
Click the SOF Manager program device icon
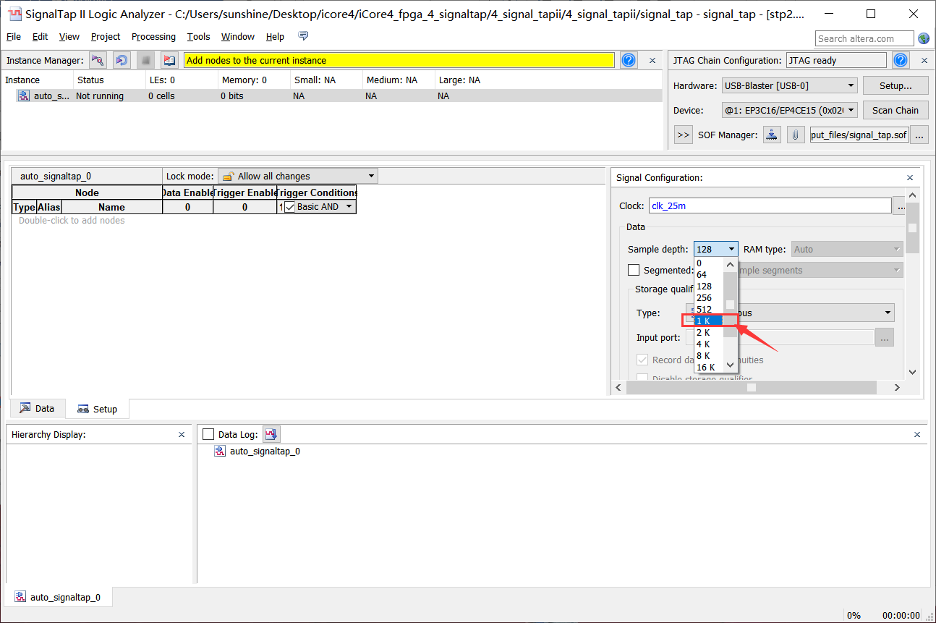coord(773,135)
